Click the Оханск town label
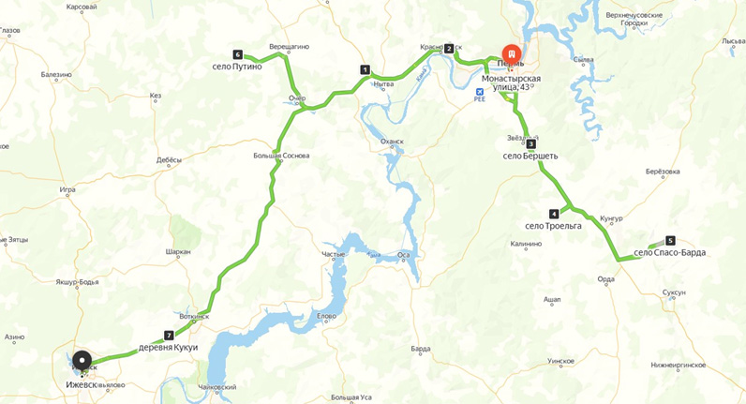The height and width of the screenshot is (404, 746). pos(392,142)
